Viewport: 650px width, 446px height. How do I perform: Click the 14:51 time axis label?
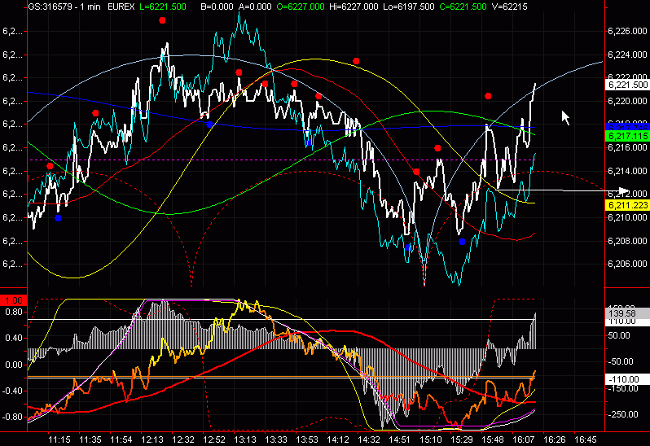click(400, 439)
